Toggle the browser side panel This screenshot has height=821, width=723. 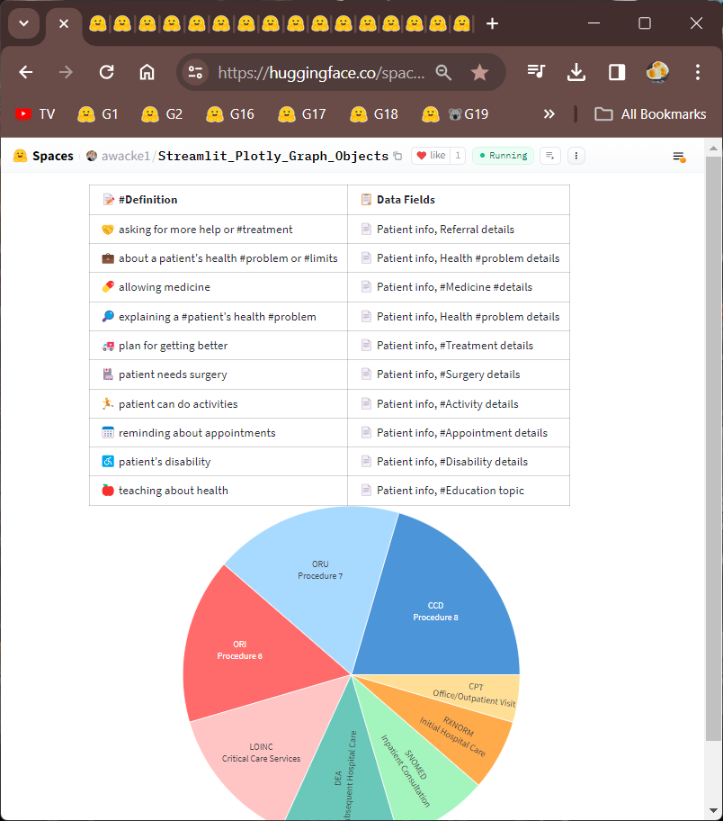[x=617, y=73]
